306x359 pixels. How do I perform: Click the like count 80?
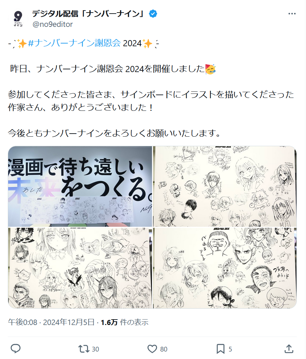(164, 349)
